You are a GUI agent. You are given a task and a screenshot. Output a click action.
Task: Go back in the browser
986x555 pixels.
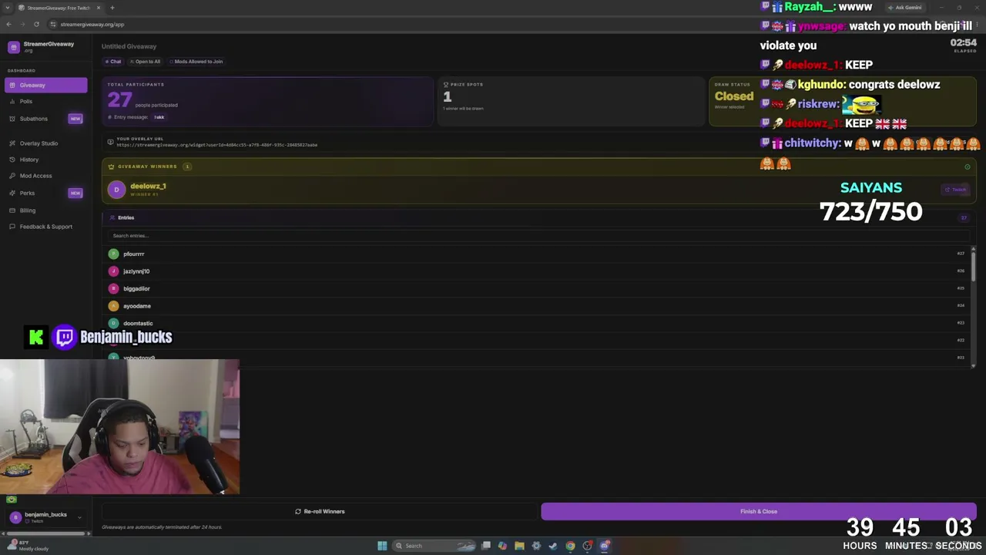8,24
